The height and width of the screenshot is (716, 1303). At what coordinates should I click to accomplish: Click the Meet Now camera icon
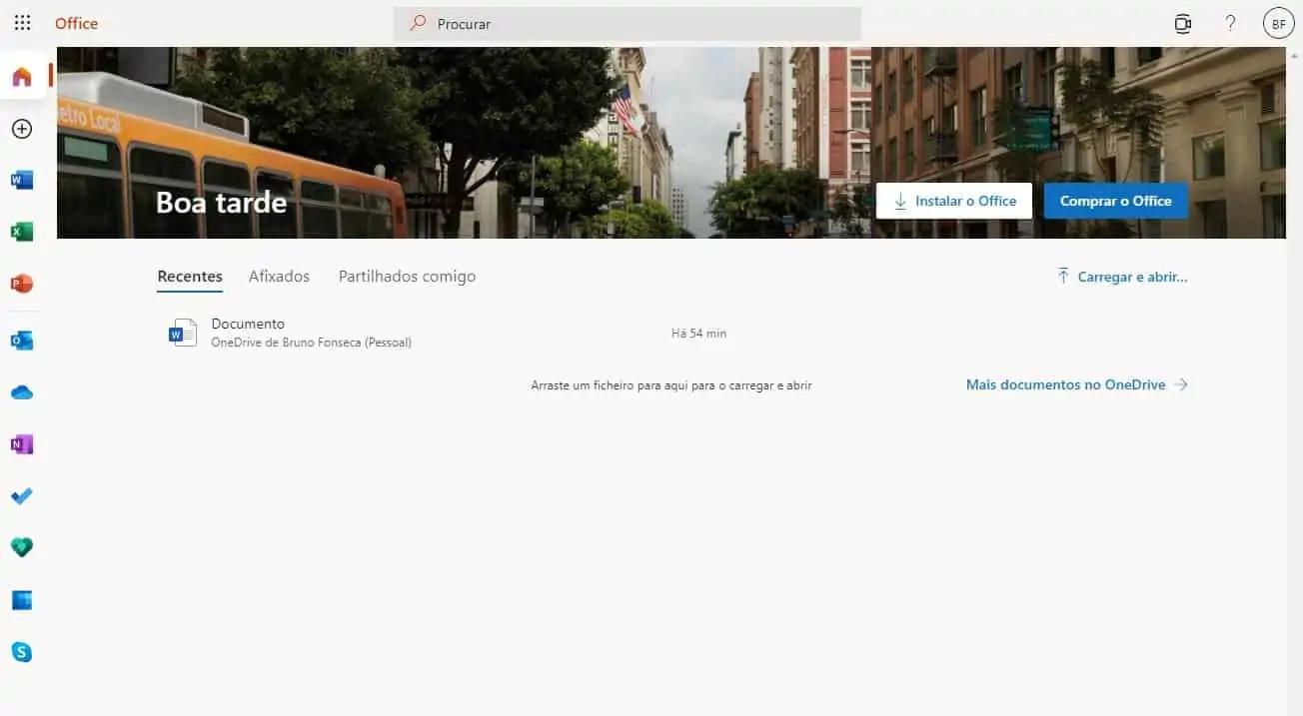click(1183, 24)
